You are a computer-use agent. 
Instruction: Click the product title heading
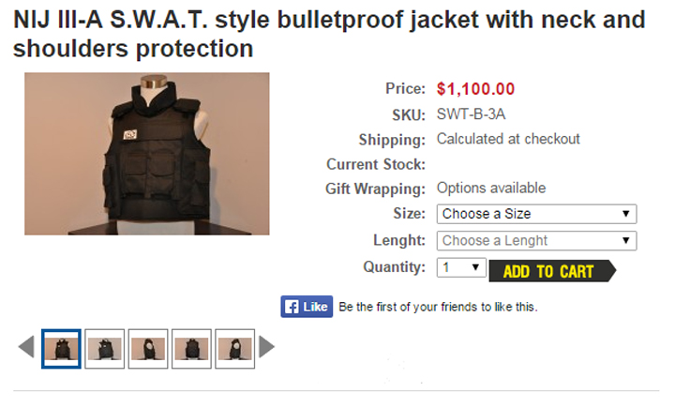click(329, 34)
